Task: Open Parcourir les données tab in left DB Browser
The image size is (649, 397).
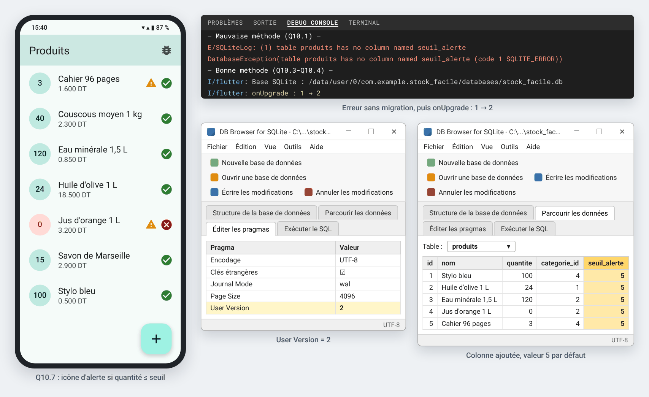Action: 358,213
